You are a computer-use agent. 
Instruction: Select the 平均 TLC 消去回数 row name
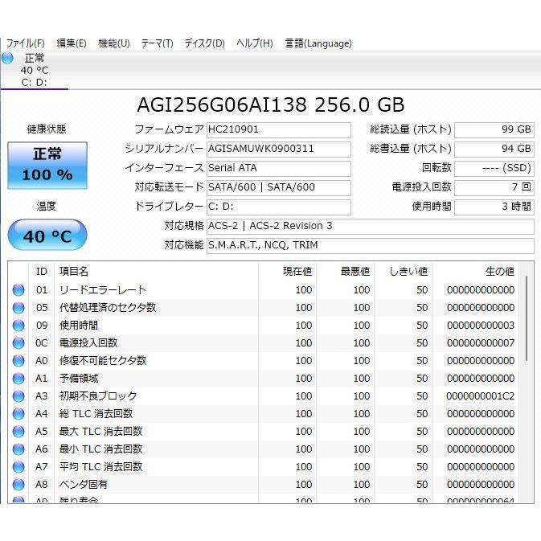tap(100, 467)
